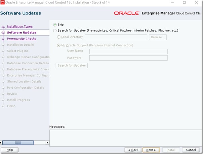The image size is (203, 154).
Task: Click the step list scroll right arrow
Action: [x=47, y=143]
